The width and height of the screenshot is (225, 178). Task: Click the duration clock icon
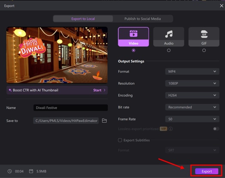click(9, 171)
